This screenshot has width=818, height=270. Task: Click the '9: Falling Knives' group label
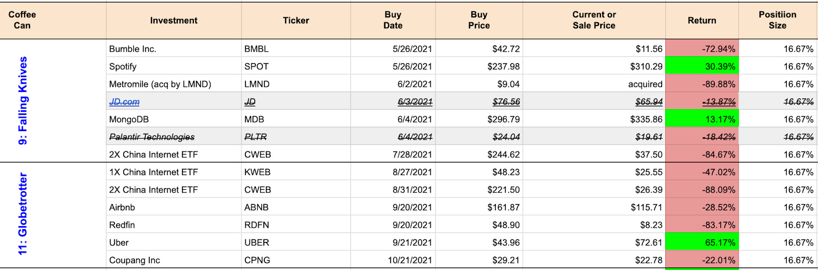pyautogui.click(x=23, y=101)
